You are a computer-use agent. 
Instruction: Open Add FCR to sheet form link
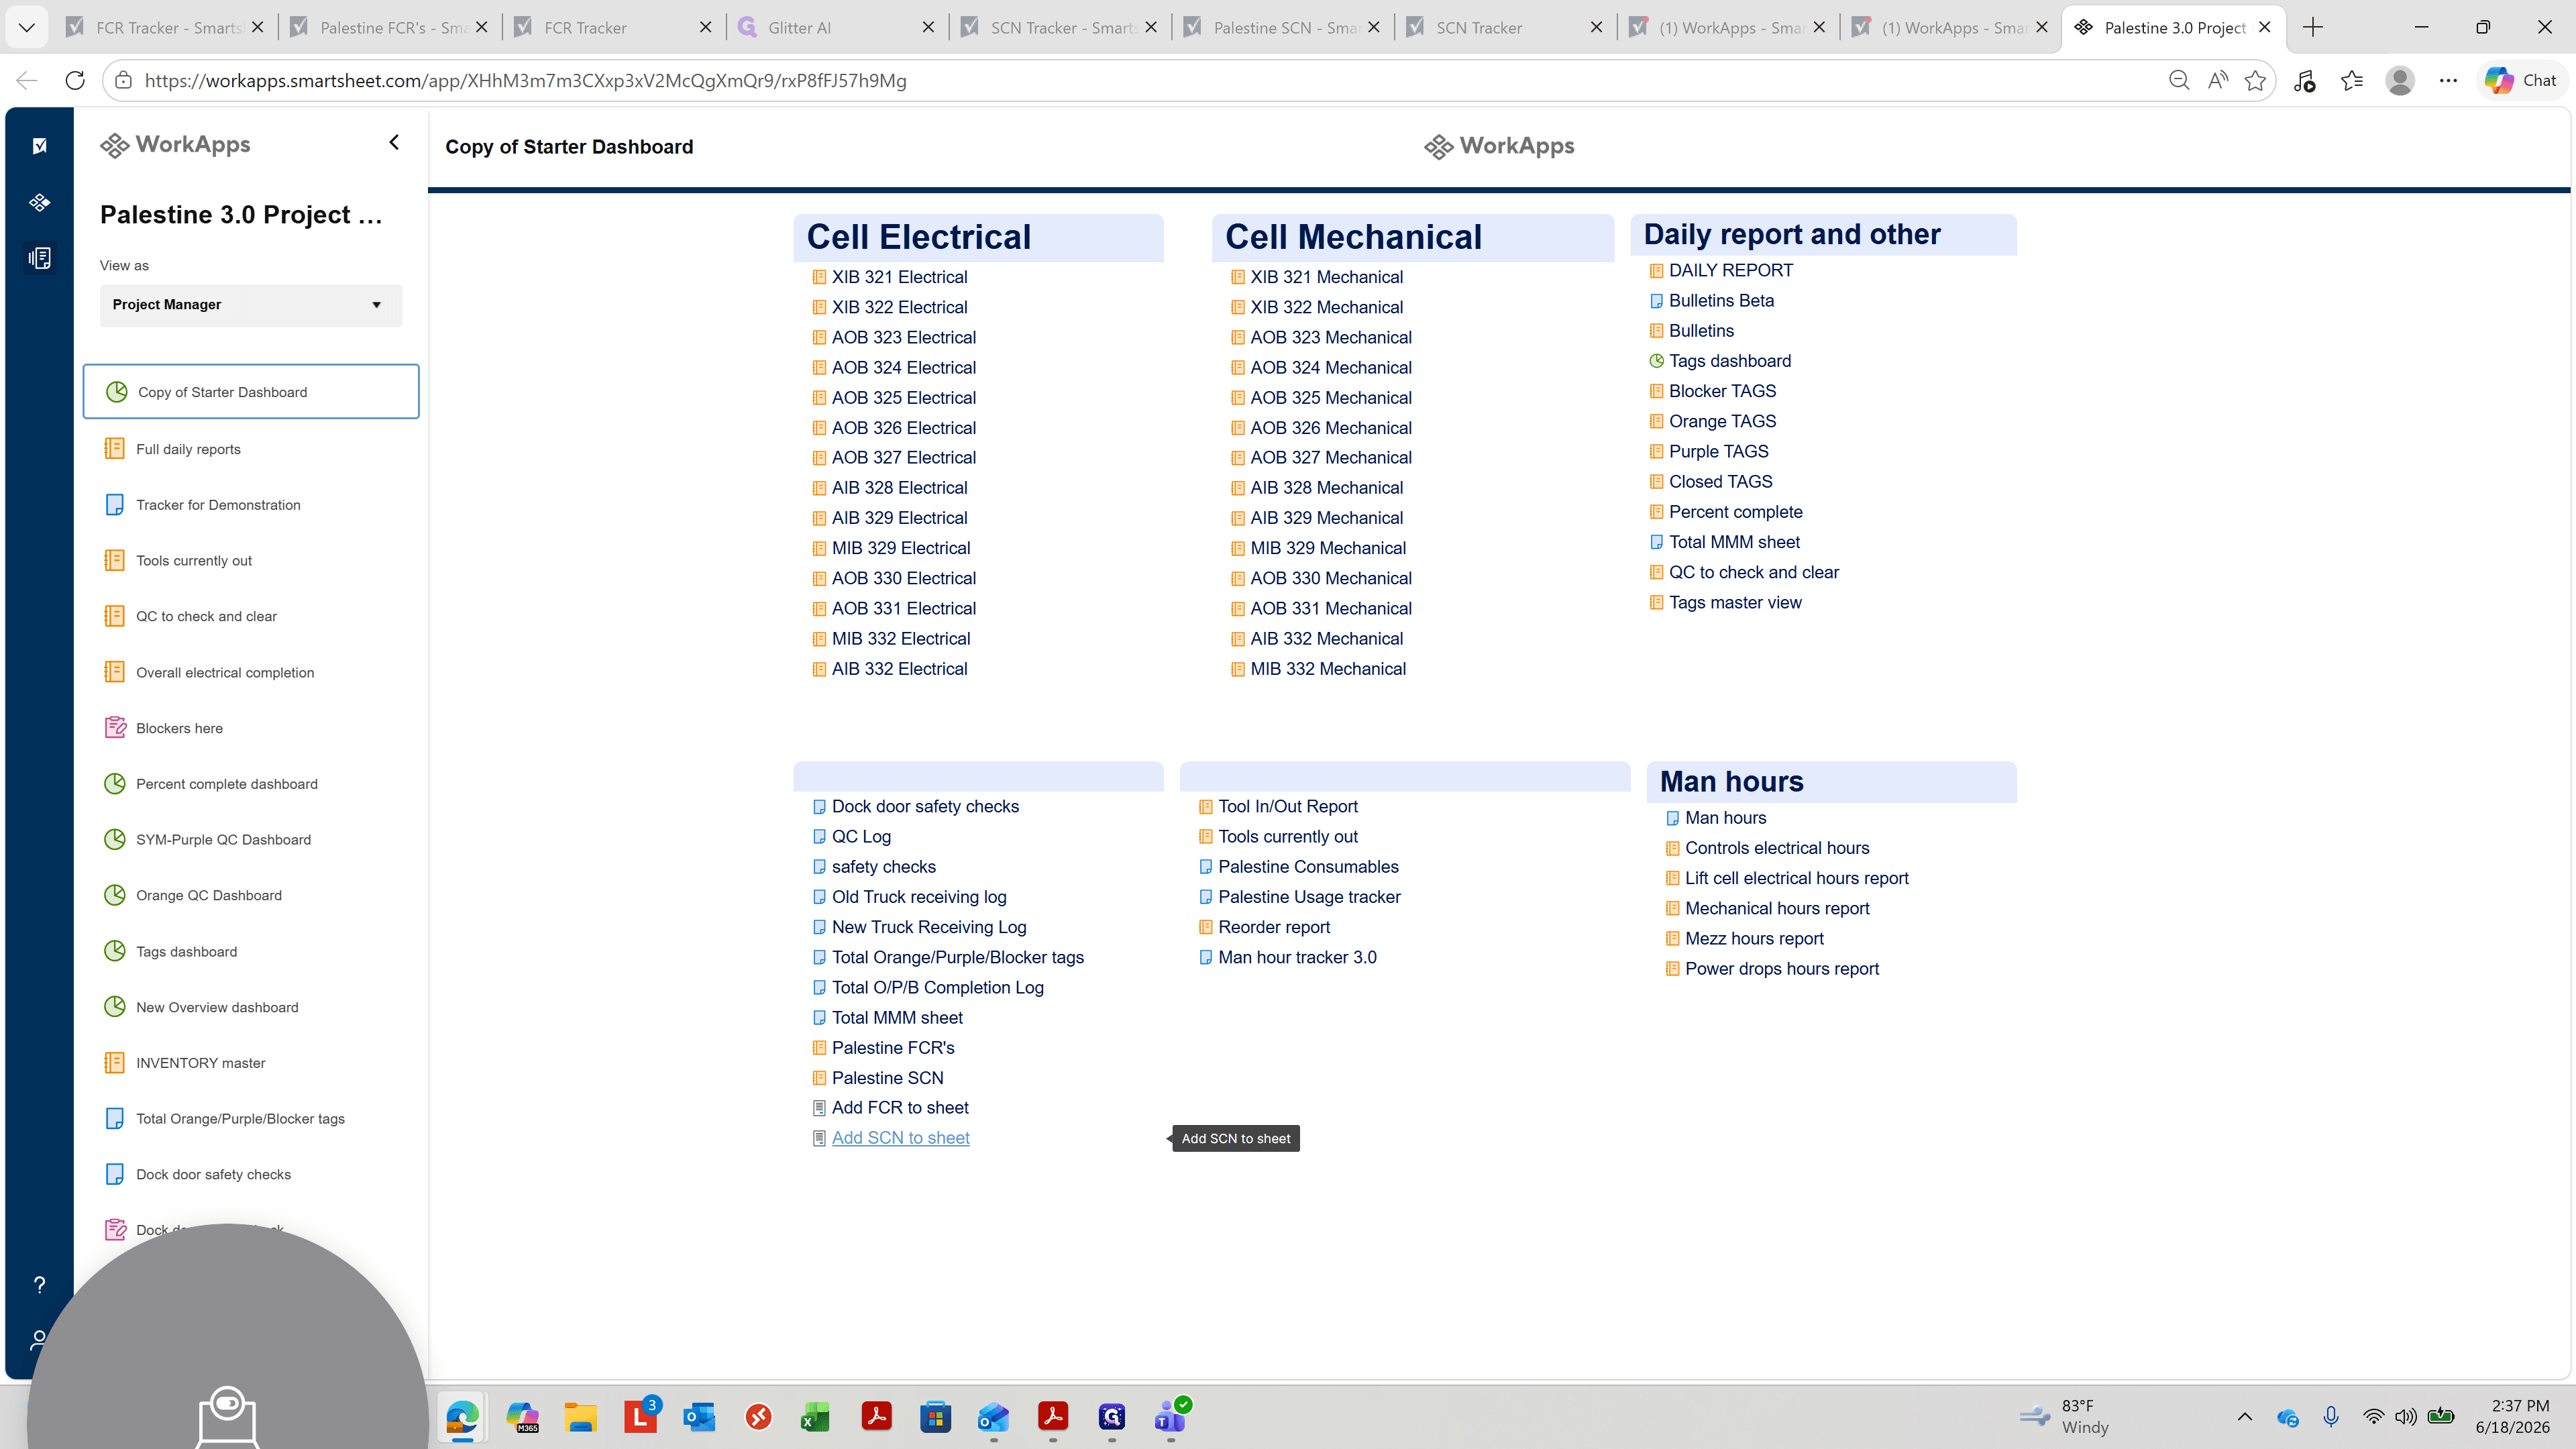[x=900, y=1108]
